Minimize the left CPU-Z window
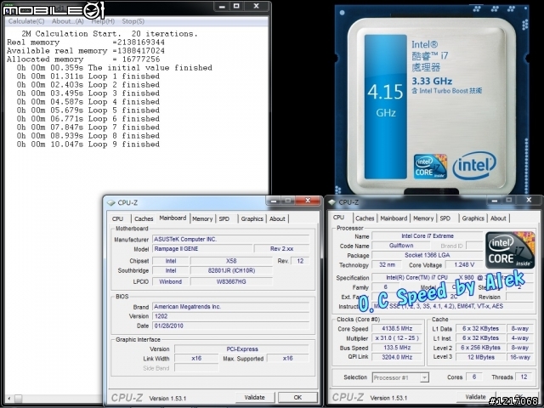 (274, 201)
